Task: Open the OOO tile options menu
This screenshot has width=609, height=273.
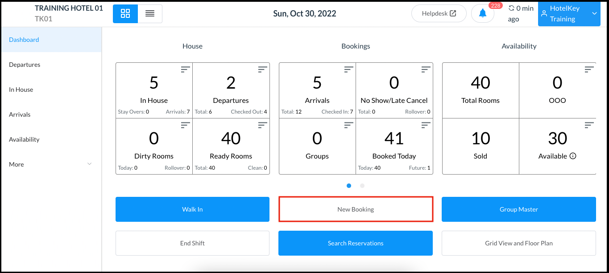Action: (588, 69)
